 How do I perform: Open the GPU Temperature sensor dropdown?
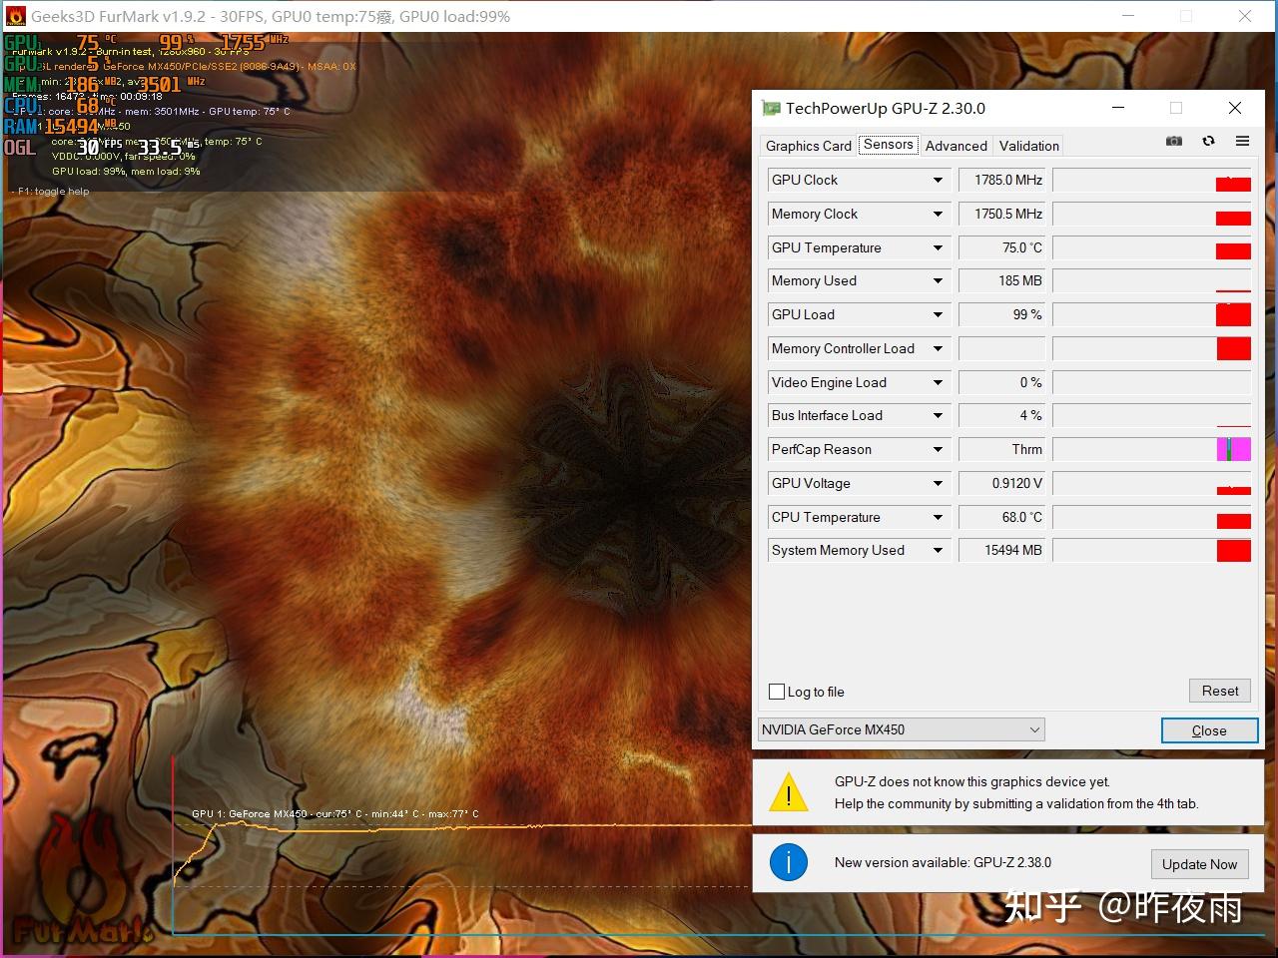click(938, 247)
